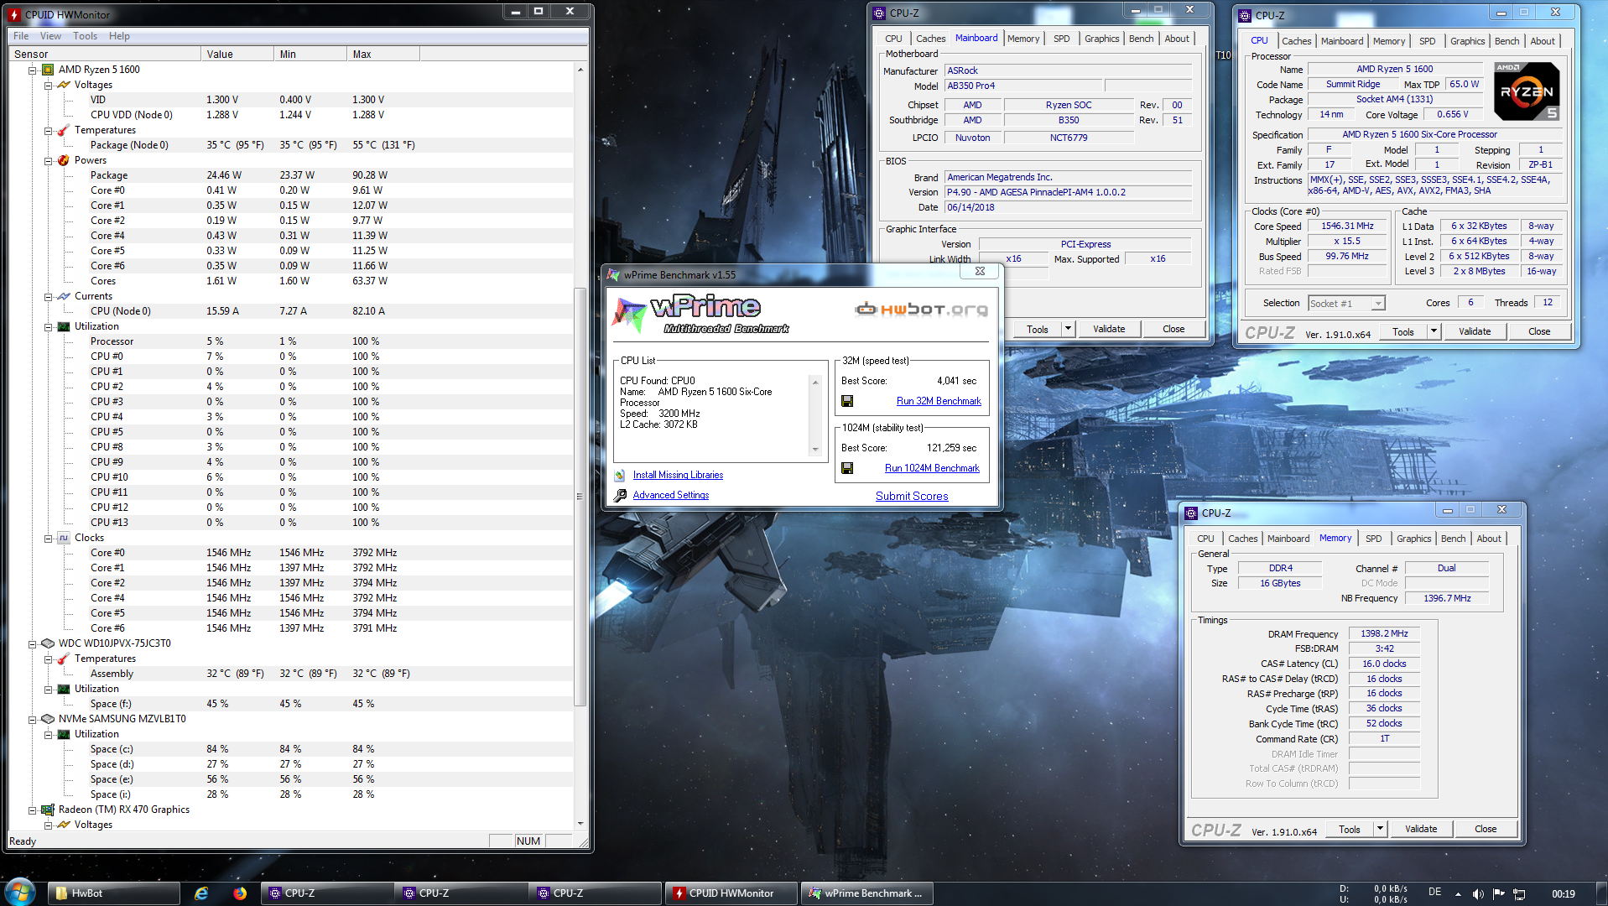
Task: Collapse the Utilization node under AMD Ryzen
Action: click(49, 327)
